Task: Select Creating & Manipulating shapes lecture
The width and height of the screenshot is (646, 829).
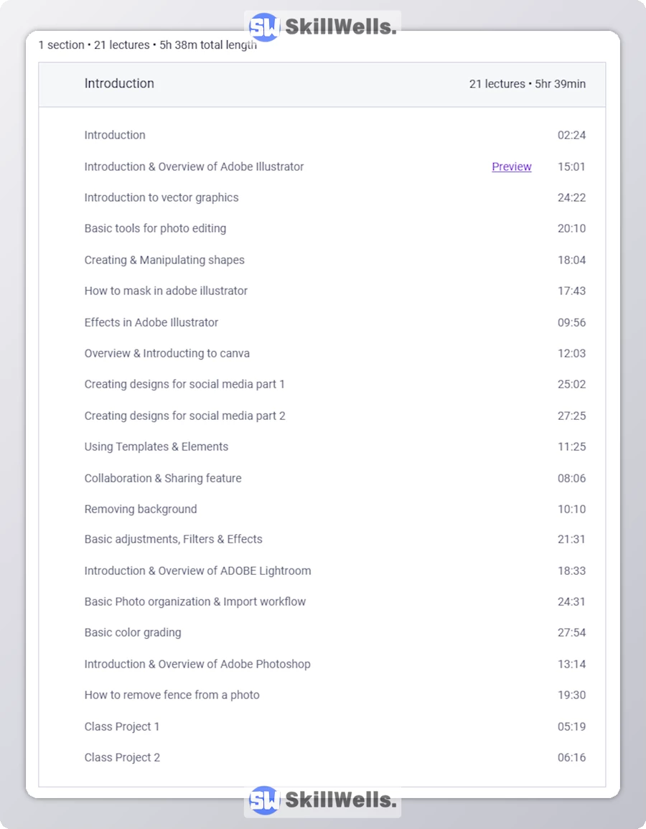Action: (x=164, y=260)
